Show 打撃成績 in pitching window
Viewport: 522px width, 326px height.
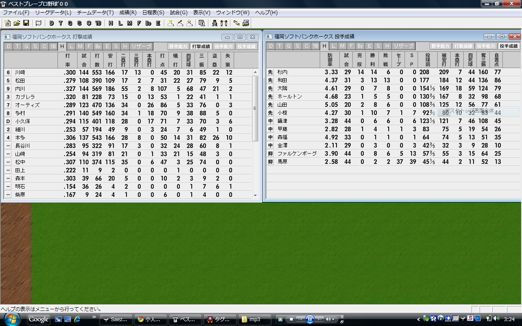coord(463,46)
